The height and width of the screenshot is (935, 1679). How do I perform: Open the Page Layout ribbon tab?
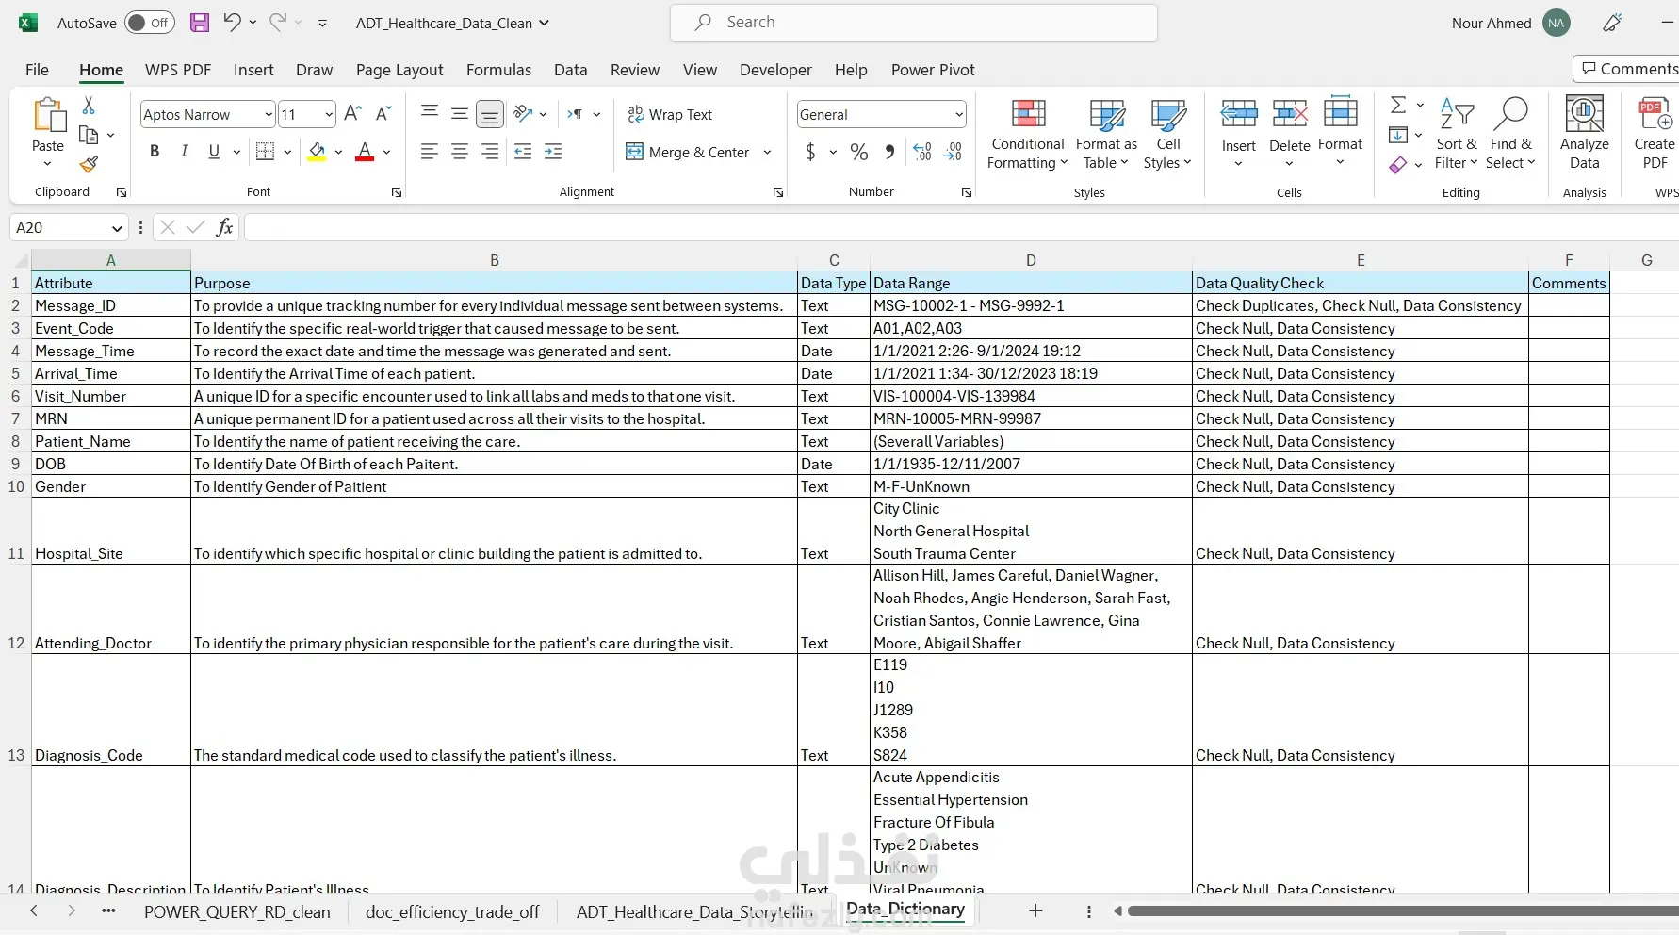(399, 70)
